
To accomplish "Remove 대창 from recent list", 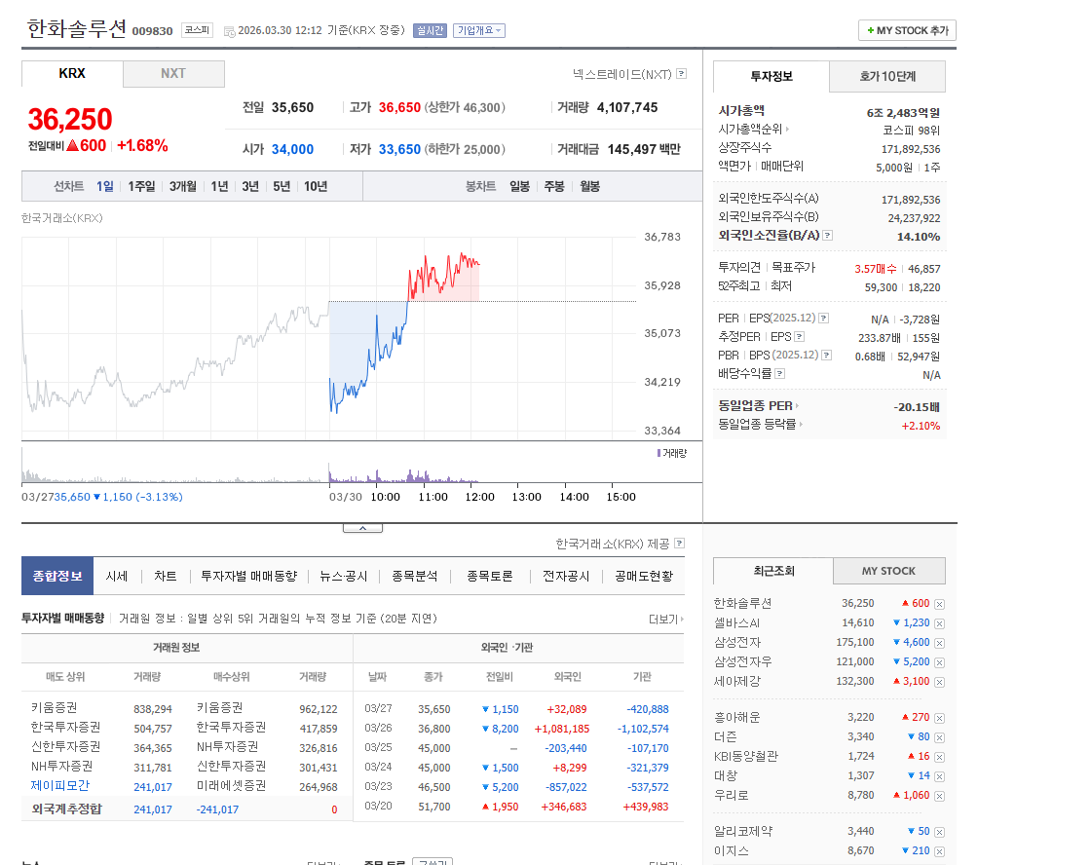I will click(x=939, y=776).
